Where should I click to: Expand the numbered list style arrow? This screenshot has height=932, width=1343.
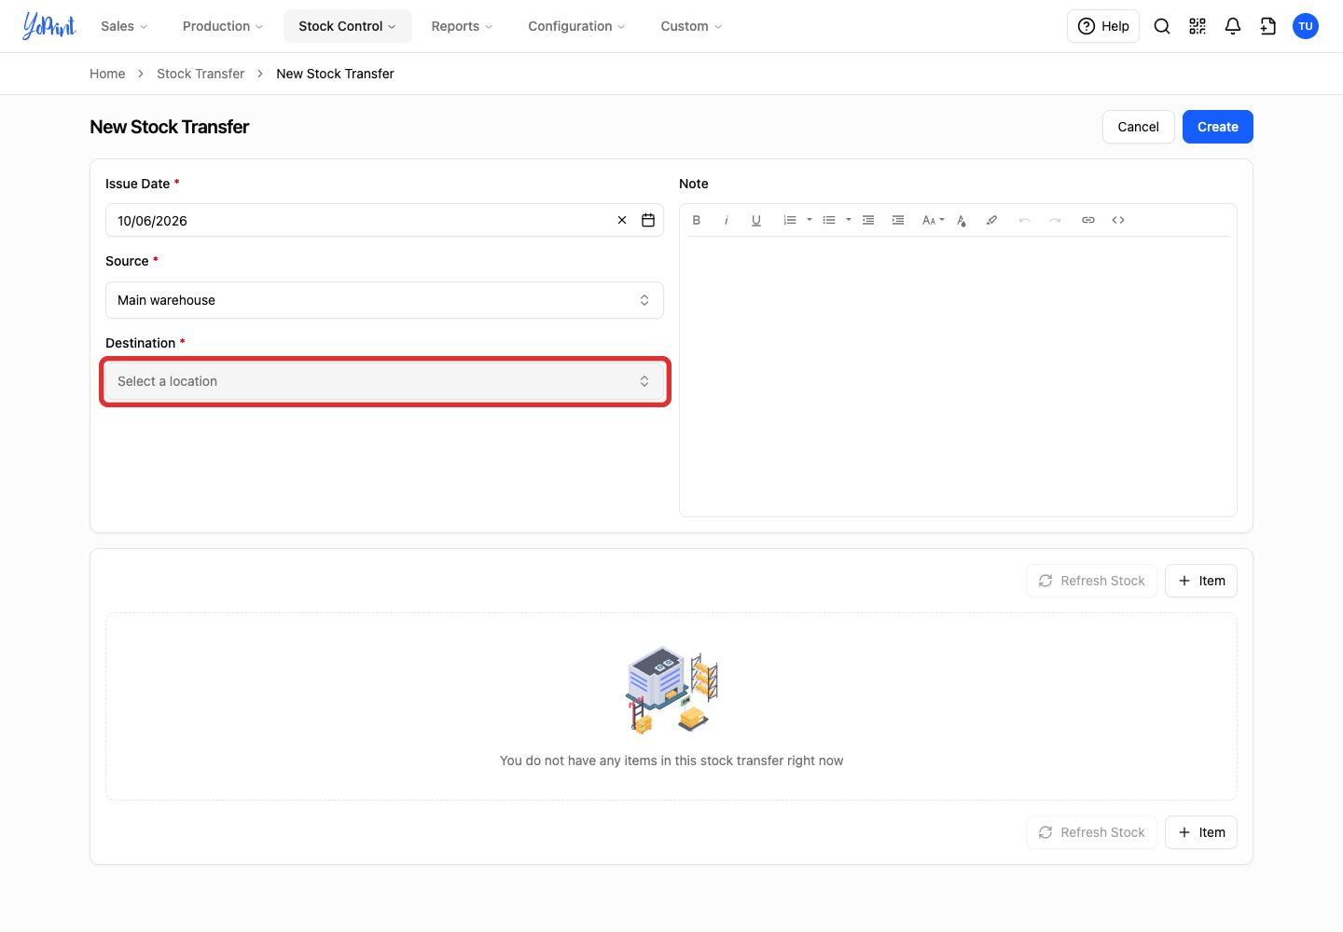coord(810,220)
